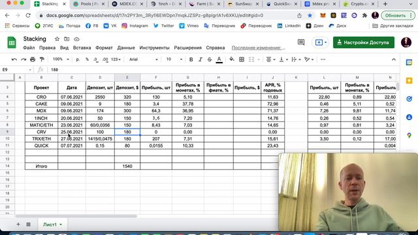418x235 pixels.
Task: Switch to the SunSwap browser tab
Action: 243,4
